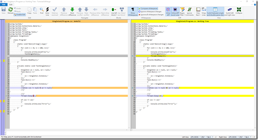Click right pane horizontal scrollbar
Screen dimensions: 258x140
click(192, 130)
